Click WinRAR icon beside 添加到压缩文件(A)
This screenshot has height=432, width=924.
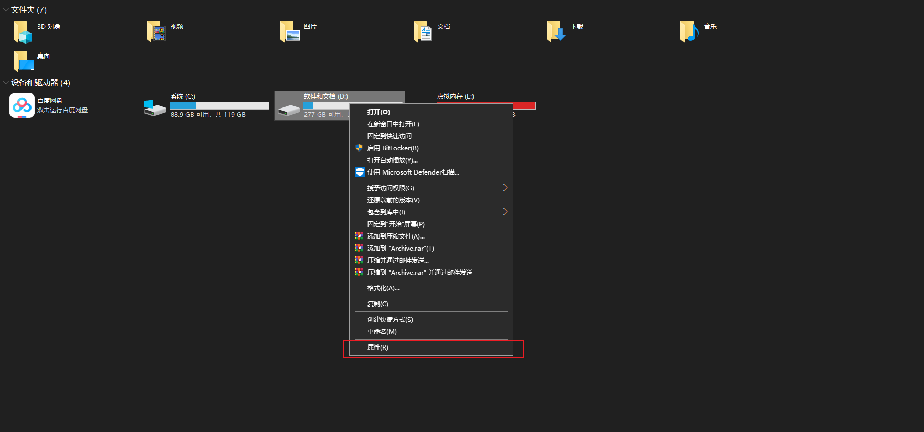tap(359, 236)
